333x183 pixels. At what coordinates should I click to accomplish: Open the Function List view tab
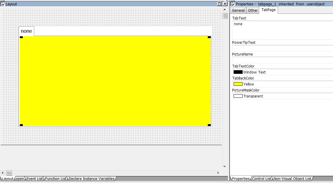[x=56, y=179]
